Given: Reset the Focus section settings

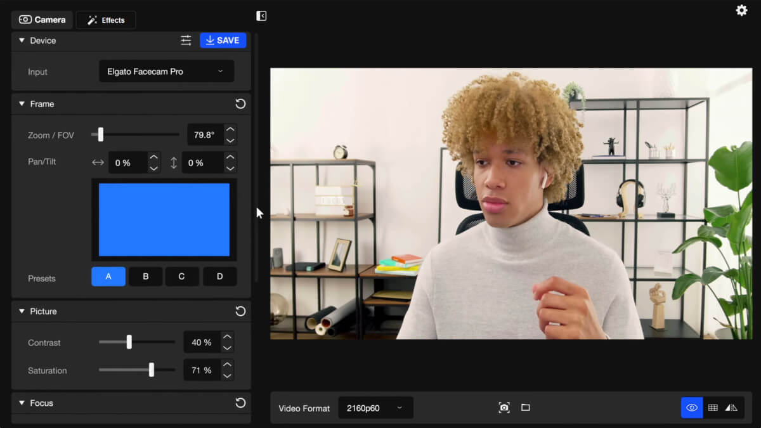Looking at the screenshot, I should coord(240,403).
